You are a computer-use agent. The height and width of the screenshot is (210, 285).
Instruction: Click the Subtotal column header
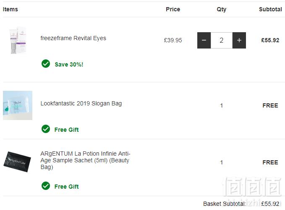tap(270, 9)
